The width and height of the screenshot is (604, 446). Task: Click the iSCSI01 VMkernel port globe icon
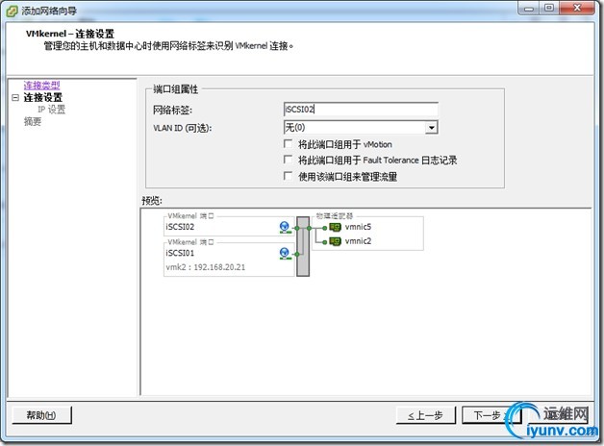285,253
